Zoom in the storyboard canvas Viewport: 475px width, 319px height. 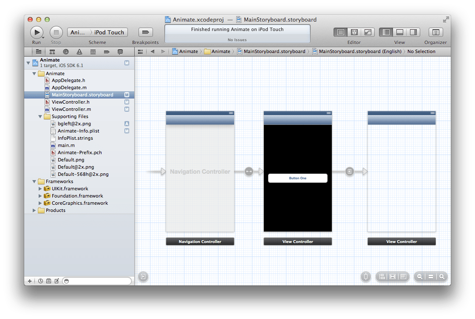click(442, 277)
